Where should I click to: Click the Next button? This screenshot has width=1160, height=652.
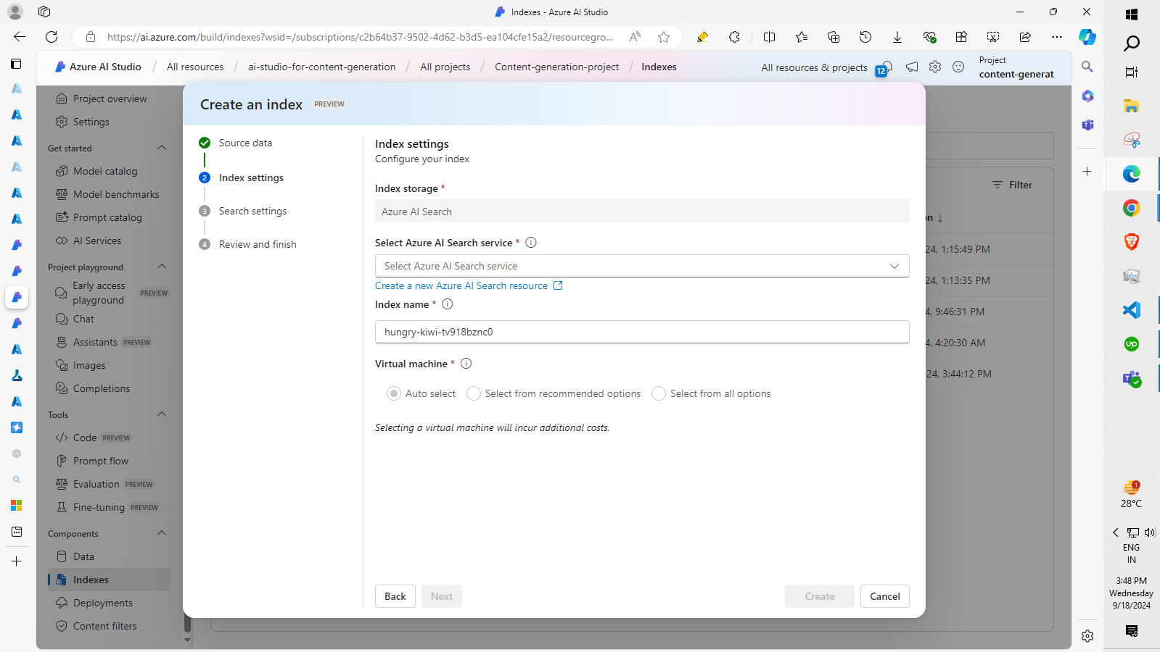[442, 596]
